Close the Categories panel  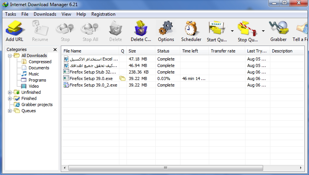click(x=55, y=49)
